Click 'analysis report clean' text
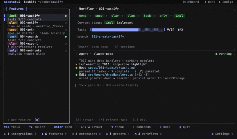The width and height of the screenshot is (237, 139). pos(26,54)
